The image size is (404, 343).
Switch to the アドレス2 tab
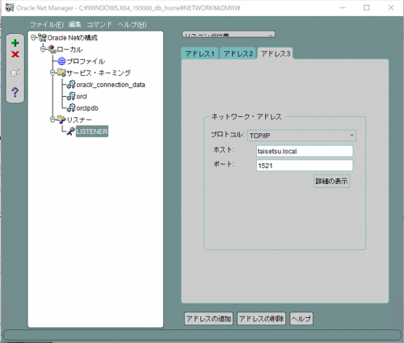(x=238, y=53)
